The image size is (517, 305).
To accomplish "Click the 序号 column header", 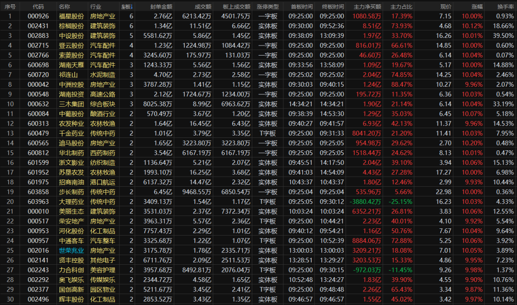I will coord(10,7).
